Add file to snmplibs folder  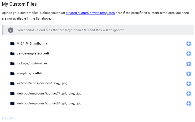click(188, 73)
